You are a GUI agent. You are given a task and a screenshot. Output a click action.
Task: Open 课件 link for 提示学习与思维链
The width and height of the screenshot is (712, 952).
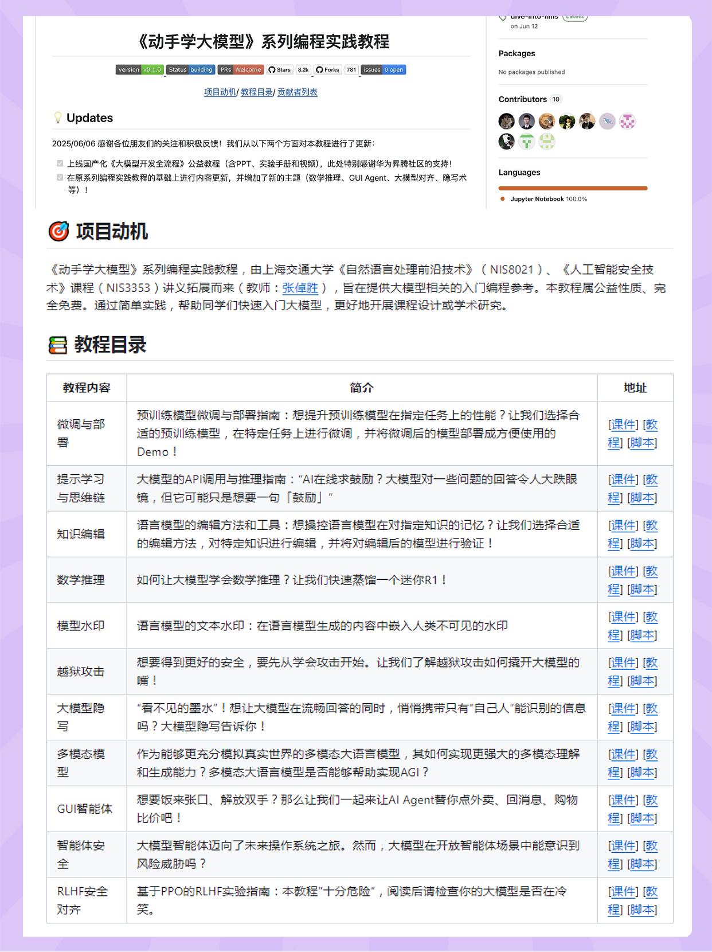point(624,479)
